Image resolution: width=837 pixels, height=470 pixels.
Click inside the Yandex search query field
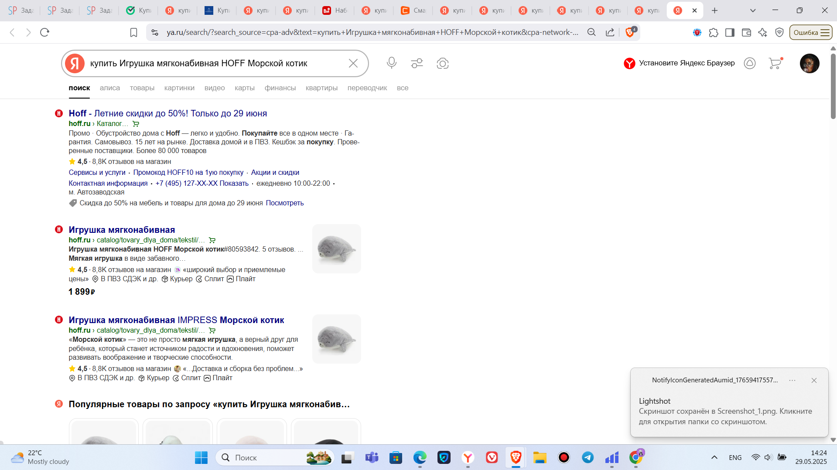(x=216, y=63)
